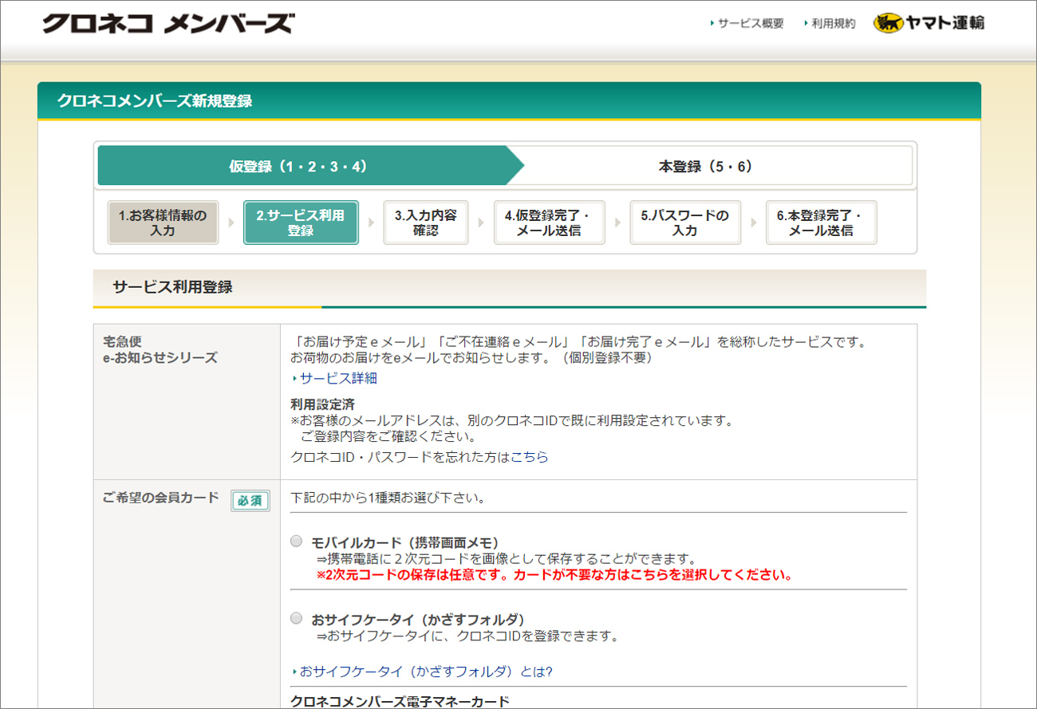Click the クロネコ メンバーズ logo
1037x709 pixels.
click(168, 23)
